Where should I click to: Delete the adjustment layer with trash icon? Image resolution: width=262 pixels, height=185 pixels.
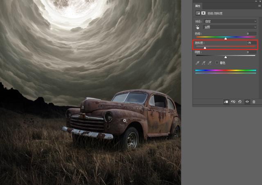[x=254, y=102]
